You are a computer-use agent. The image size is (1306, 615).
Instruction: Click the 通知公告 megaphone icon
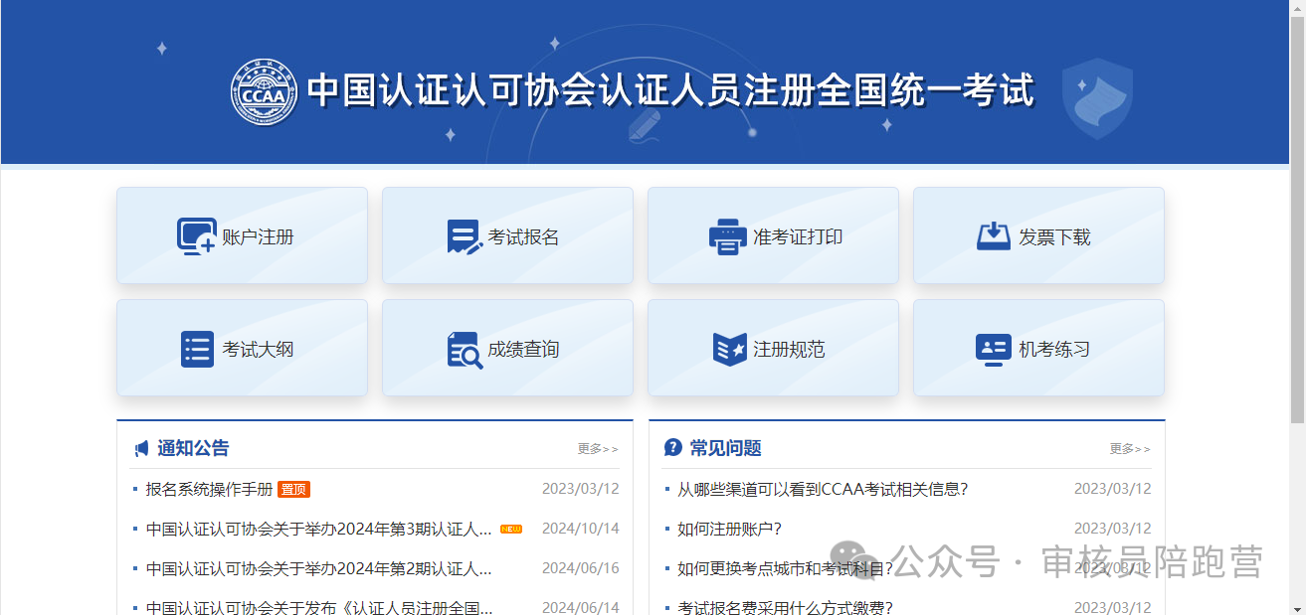[141, 449]
